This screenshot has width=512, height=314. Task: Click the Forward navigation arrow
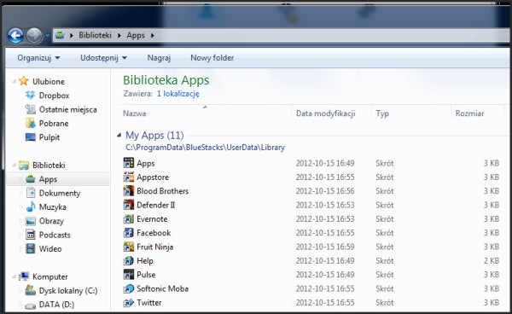(34, 36)
